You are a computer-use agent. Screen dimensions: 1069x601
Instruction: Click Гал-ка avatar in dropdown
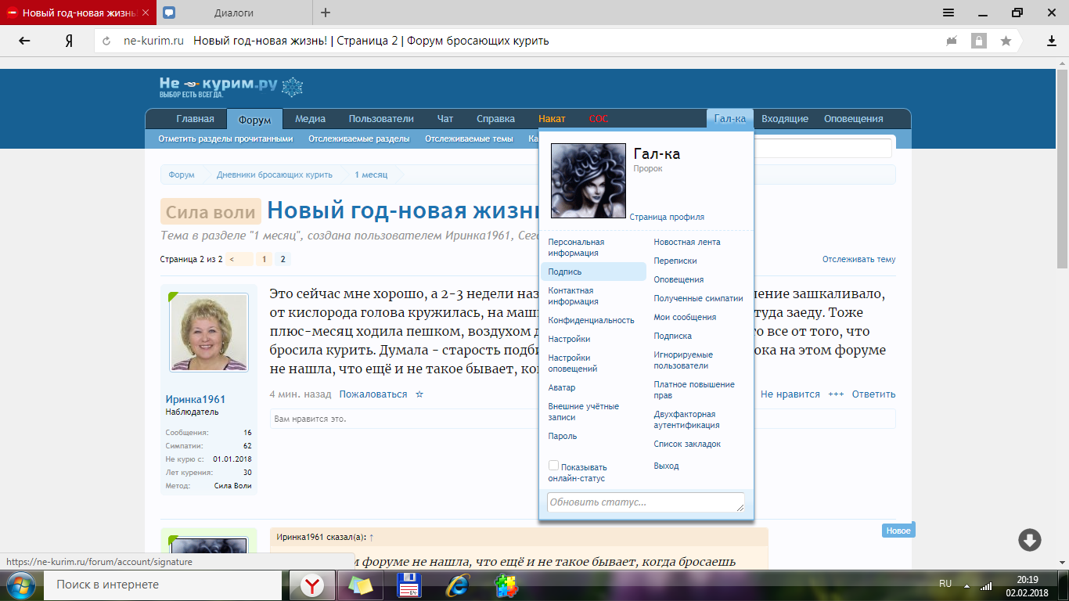point(588,181)
